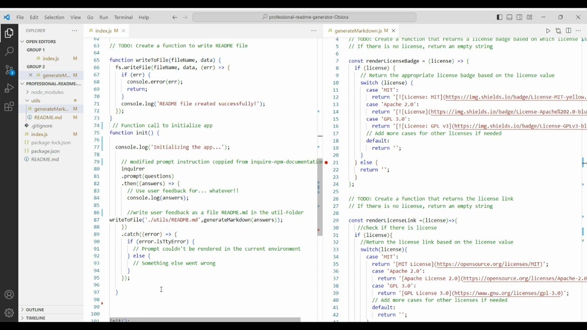Image resolution: width=587 pixels, height=330 pixels.
Task: Toggle the bottom panel layout icon
Action: tap(509, 17)
